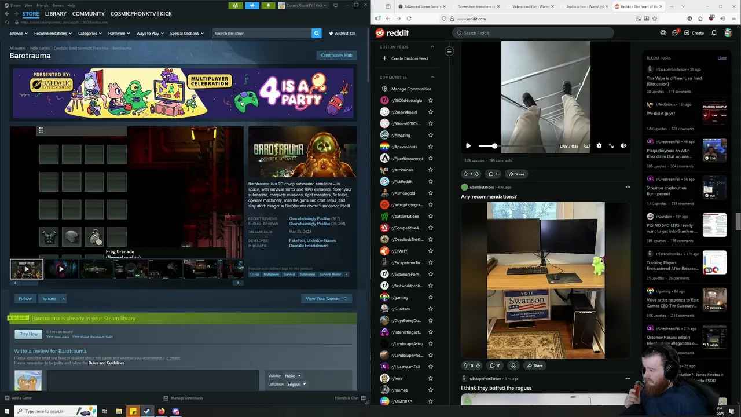This screenshot has height=417, width=741.
Task: Open File Explorer on taskbar
Action: point(119,411)
